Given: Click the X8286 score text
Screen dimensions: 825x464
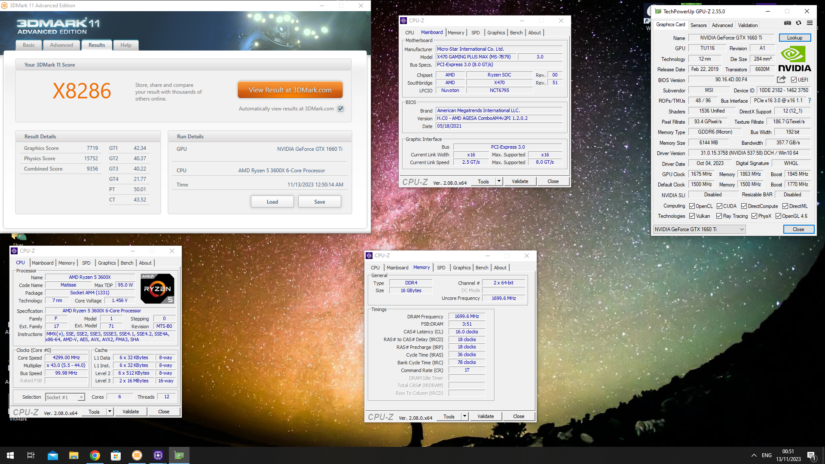Looking at the screenshot, I should coord(82,91).
